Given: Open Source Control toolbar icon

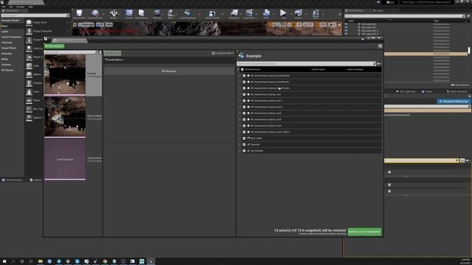Looking at the screenshot, I should (95, 14).
